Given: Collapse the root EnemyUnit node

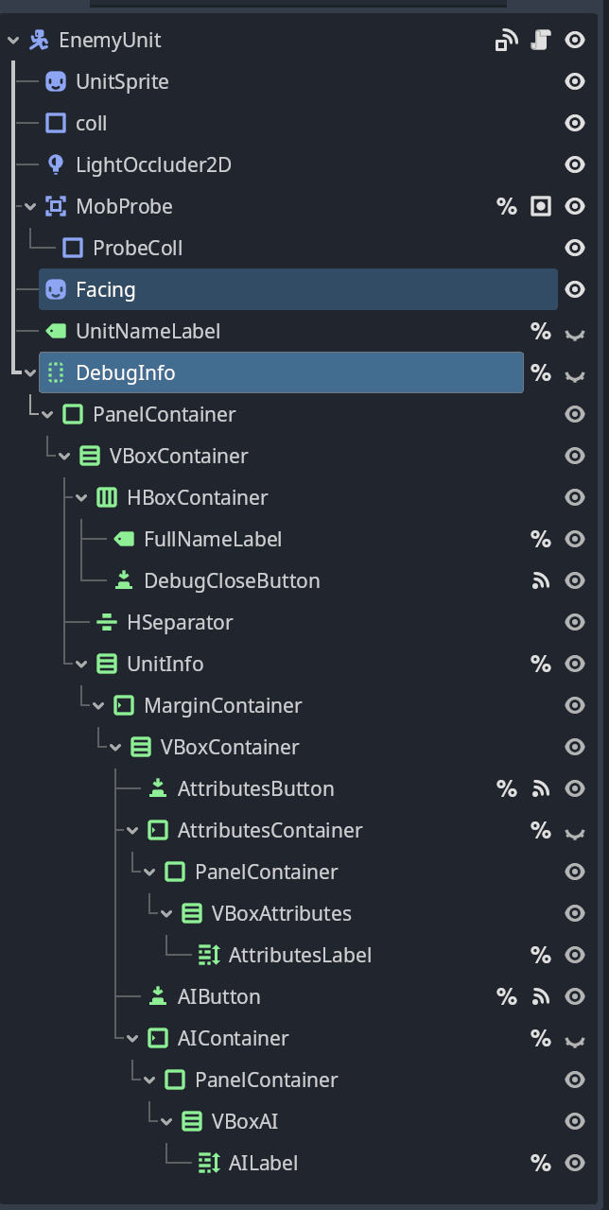Looking at the screenshot, I should (12, 40).
